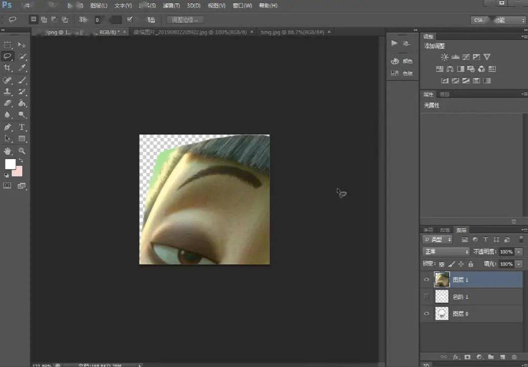Open the 颜色 panel button
The height and width of the screenshot is (367, 528).
click(x=402, y=61)
